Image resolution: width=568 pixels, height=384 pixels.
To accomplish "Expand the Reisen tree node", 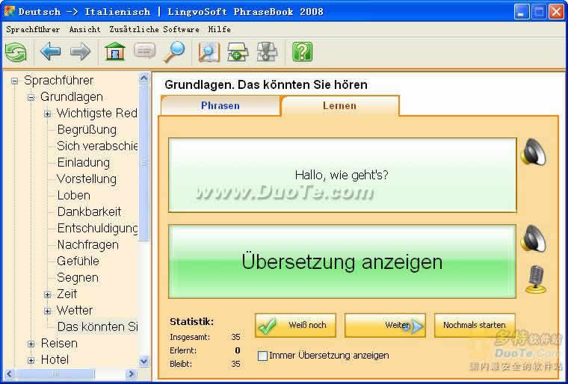I will [x=31, y=344].
